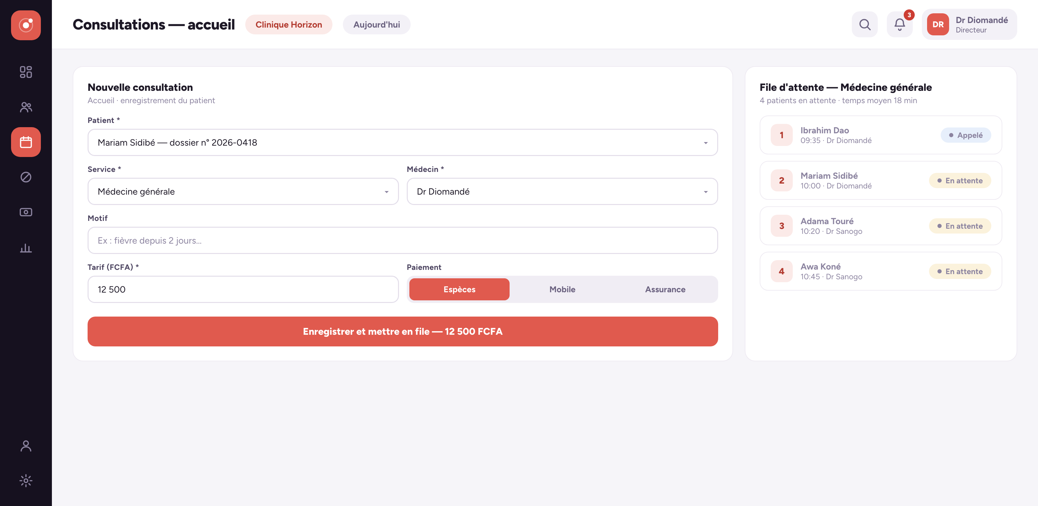Open the settings gear icon in sidebar

26,481
